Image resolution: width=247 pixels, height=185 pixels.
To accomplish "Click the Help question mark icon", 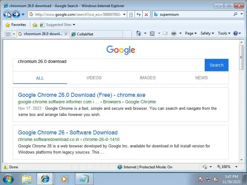I will [236, 33].
